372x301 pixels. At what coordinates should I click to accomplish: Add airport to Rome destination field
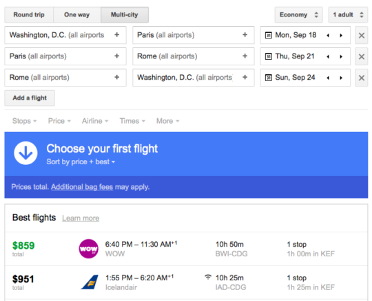point(245,56)
